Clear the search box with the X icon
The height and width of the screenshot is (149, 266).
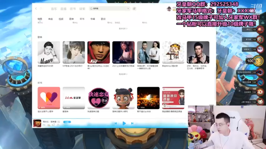click(128, 9)
